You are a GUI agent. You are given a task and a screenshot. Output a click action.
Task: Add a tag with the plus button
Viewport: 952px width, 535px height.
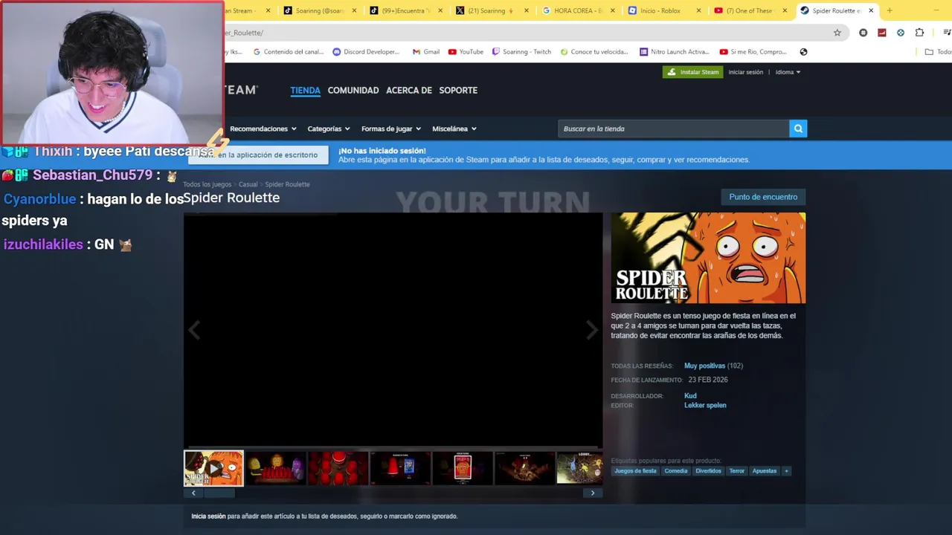click(x=786, y=470)
